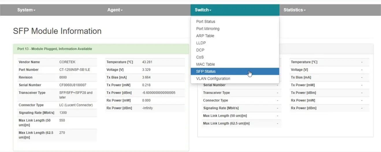Select voltage value 3.329

(x=146, y=70)
